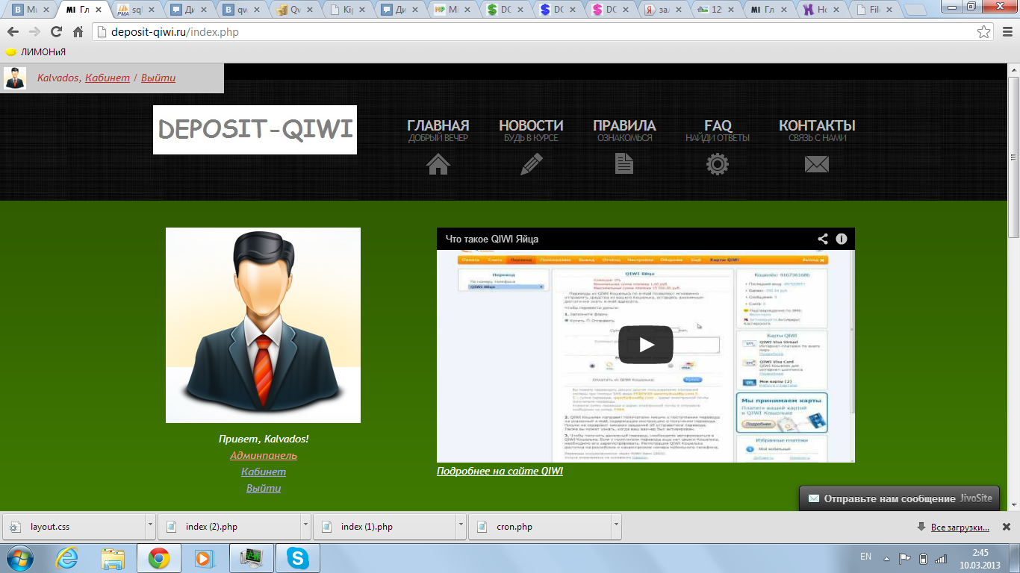Click the monitor app icon on the taskbar

coord(251,558)
